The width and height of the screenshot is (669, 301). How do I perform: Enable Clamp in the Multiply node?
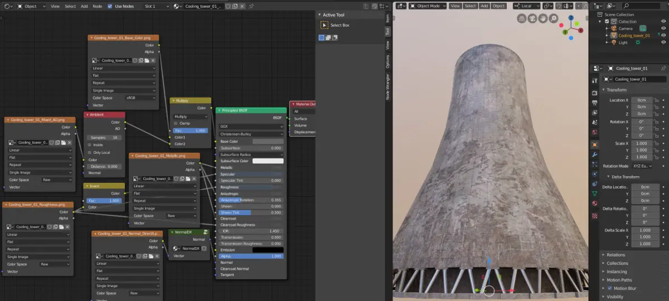point(176,123)
